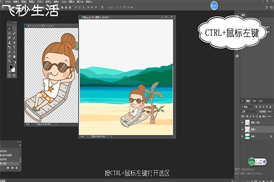This screenshot has height=182, width=274.
Task: Click the 背景 layer thumbnail
Action: [247, 136]
